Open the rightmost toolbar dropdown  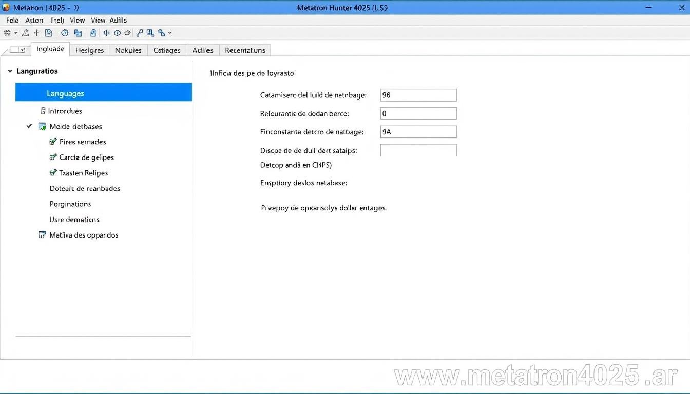pyautogui.click(x=169, y=32)
